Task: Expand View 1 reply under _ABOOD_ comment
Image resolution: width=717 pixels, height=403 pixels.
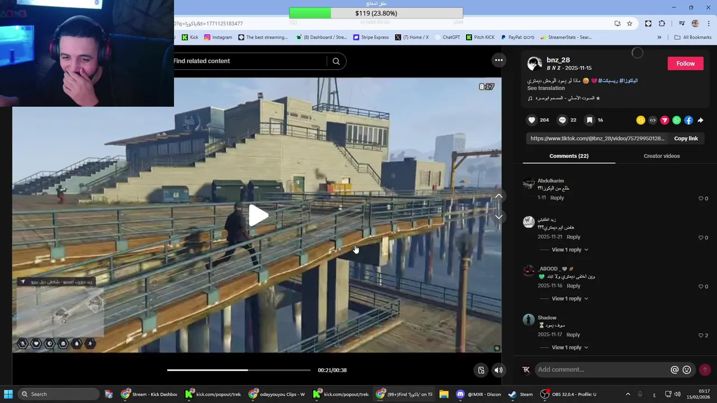Action: click(x=570, y=298)
